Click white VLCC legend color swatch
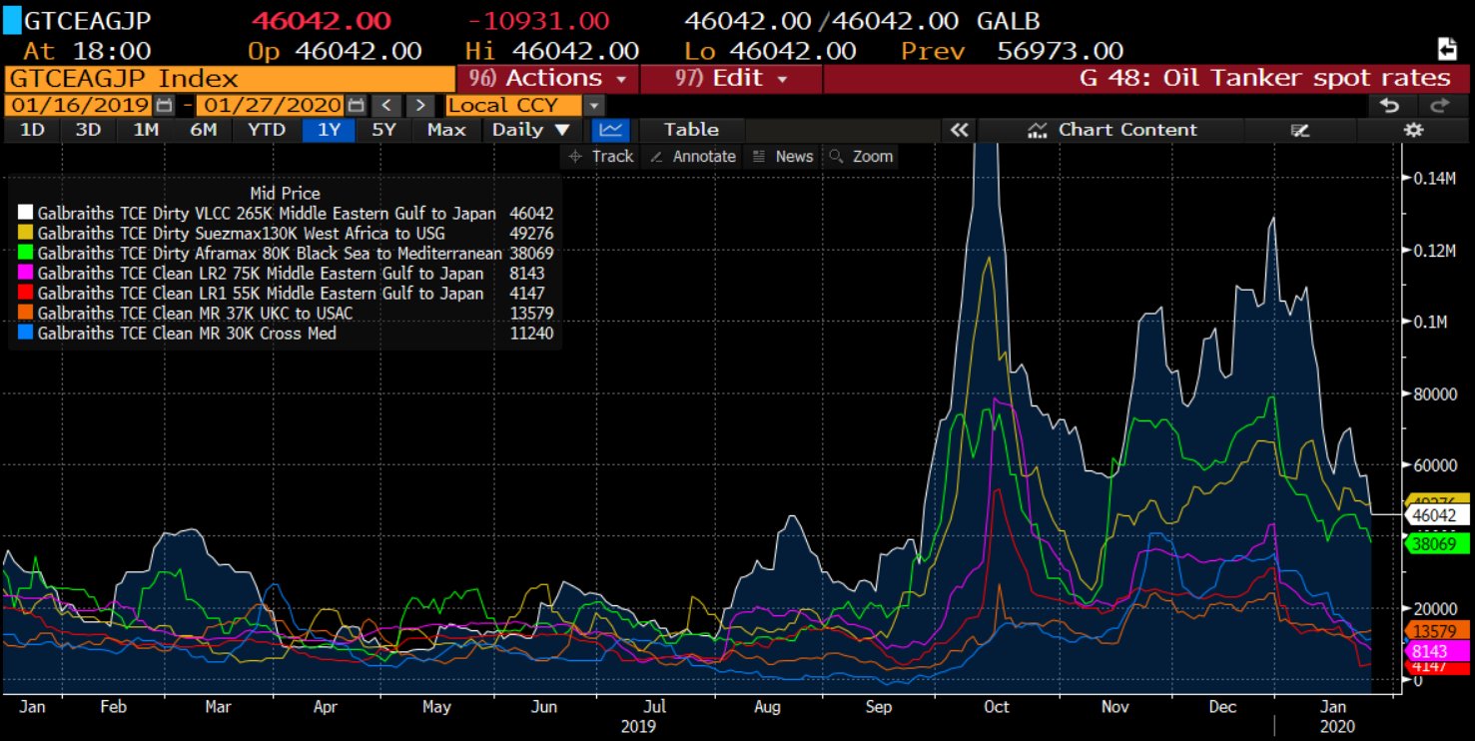Screen dimensions: 1475x741 [x=25, y=213]
